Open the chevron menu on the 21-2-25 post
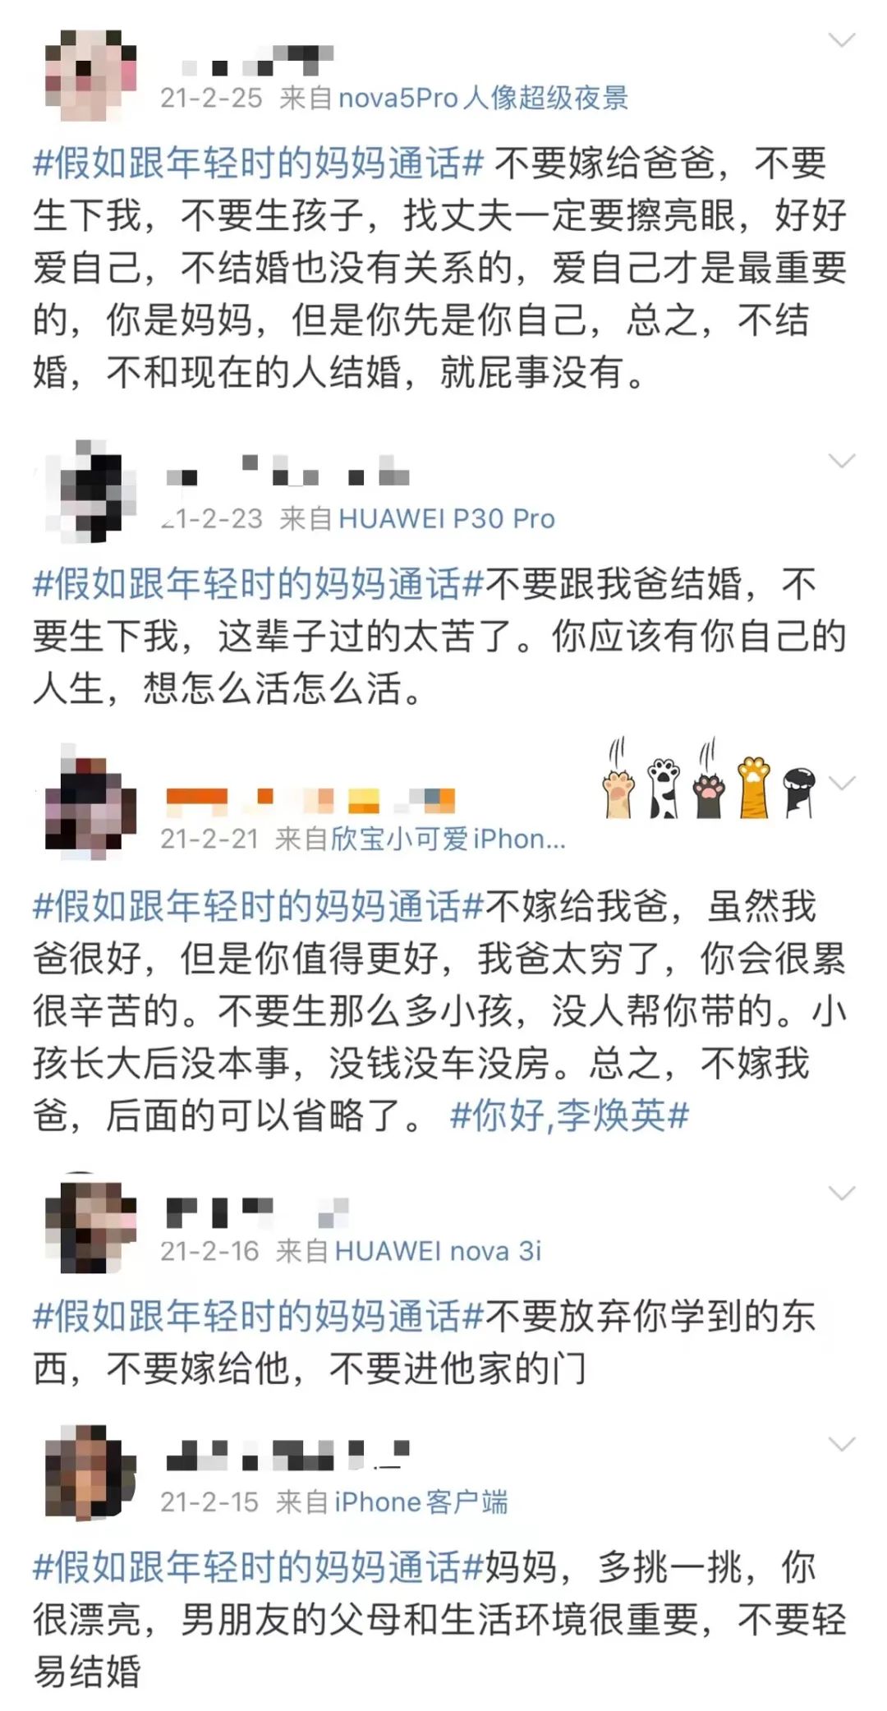Viewport: 887px width, 1711px height. coord(843,39)
